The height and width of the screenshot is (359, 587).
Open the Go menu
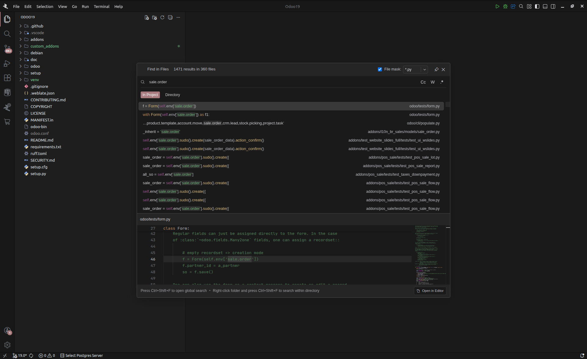pos(74,6)
